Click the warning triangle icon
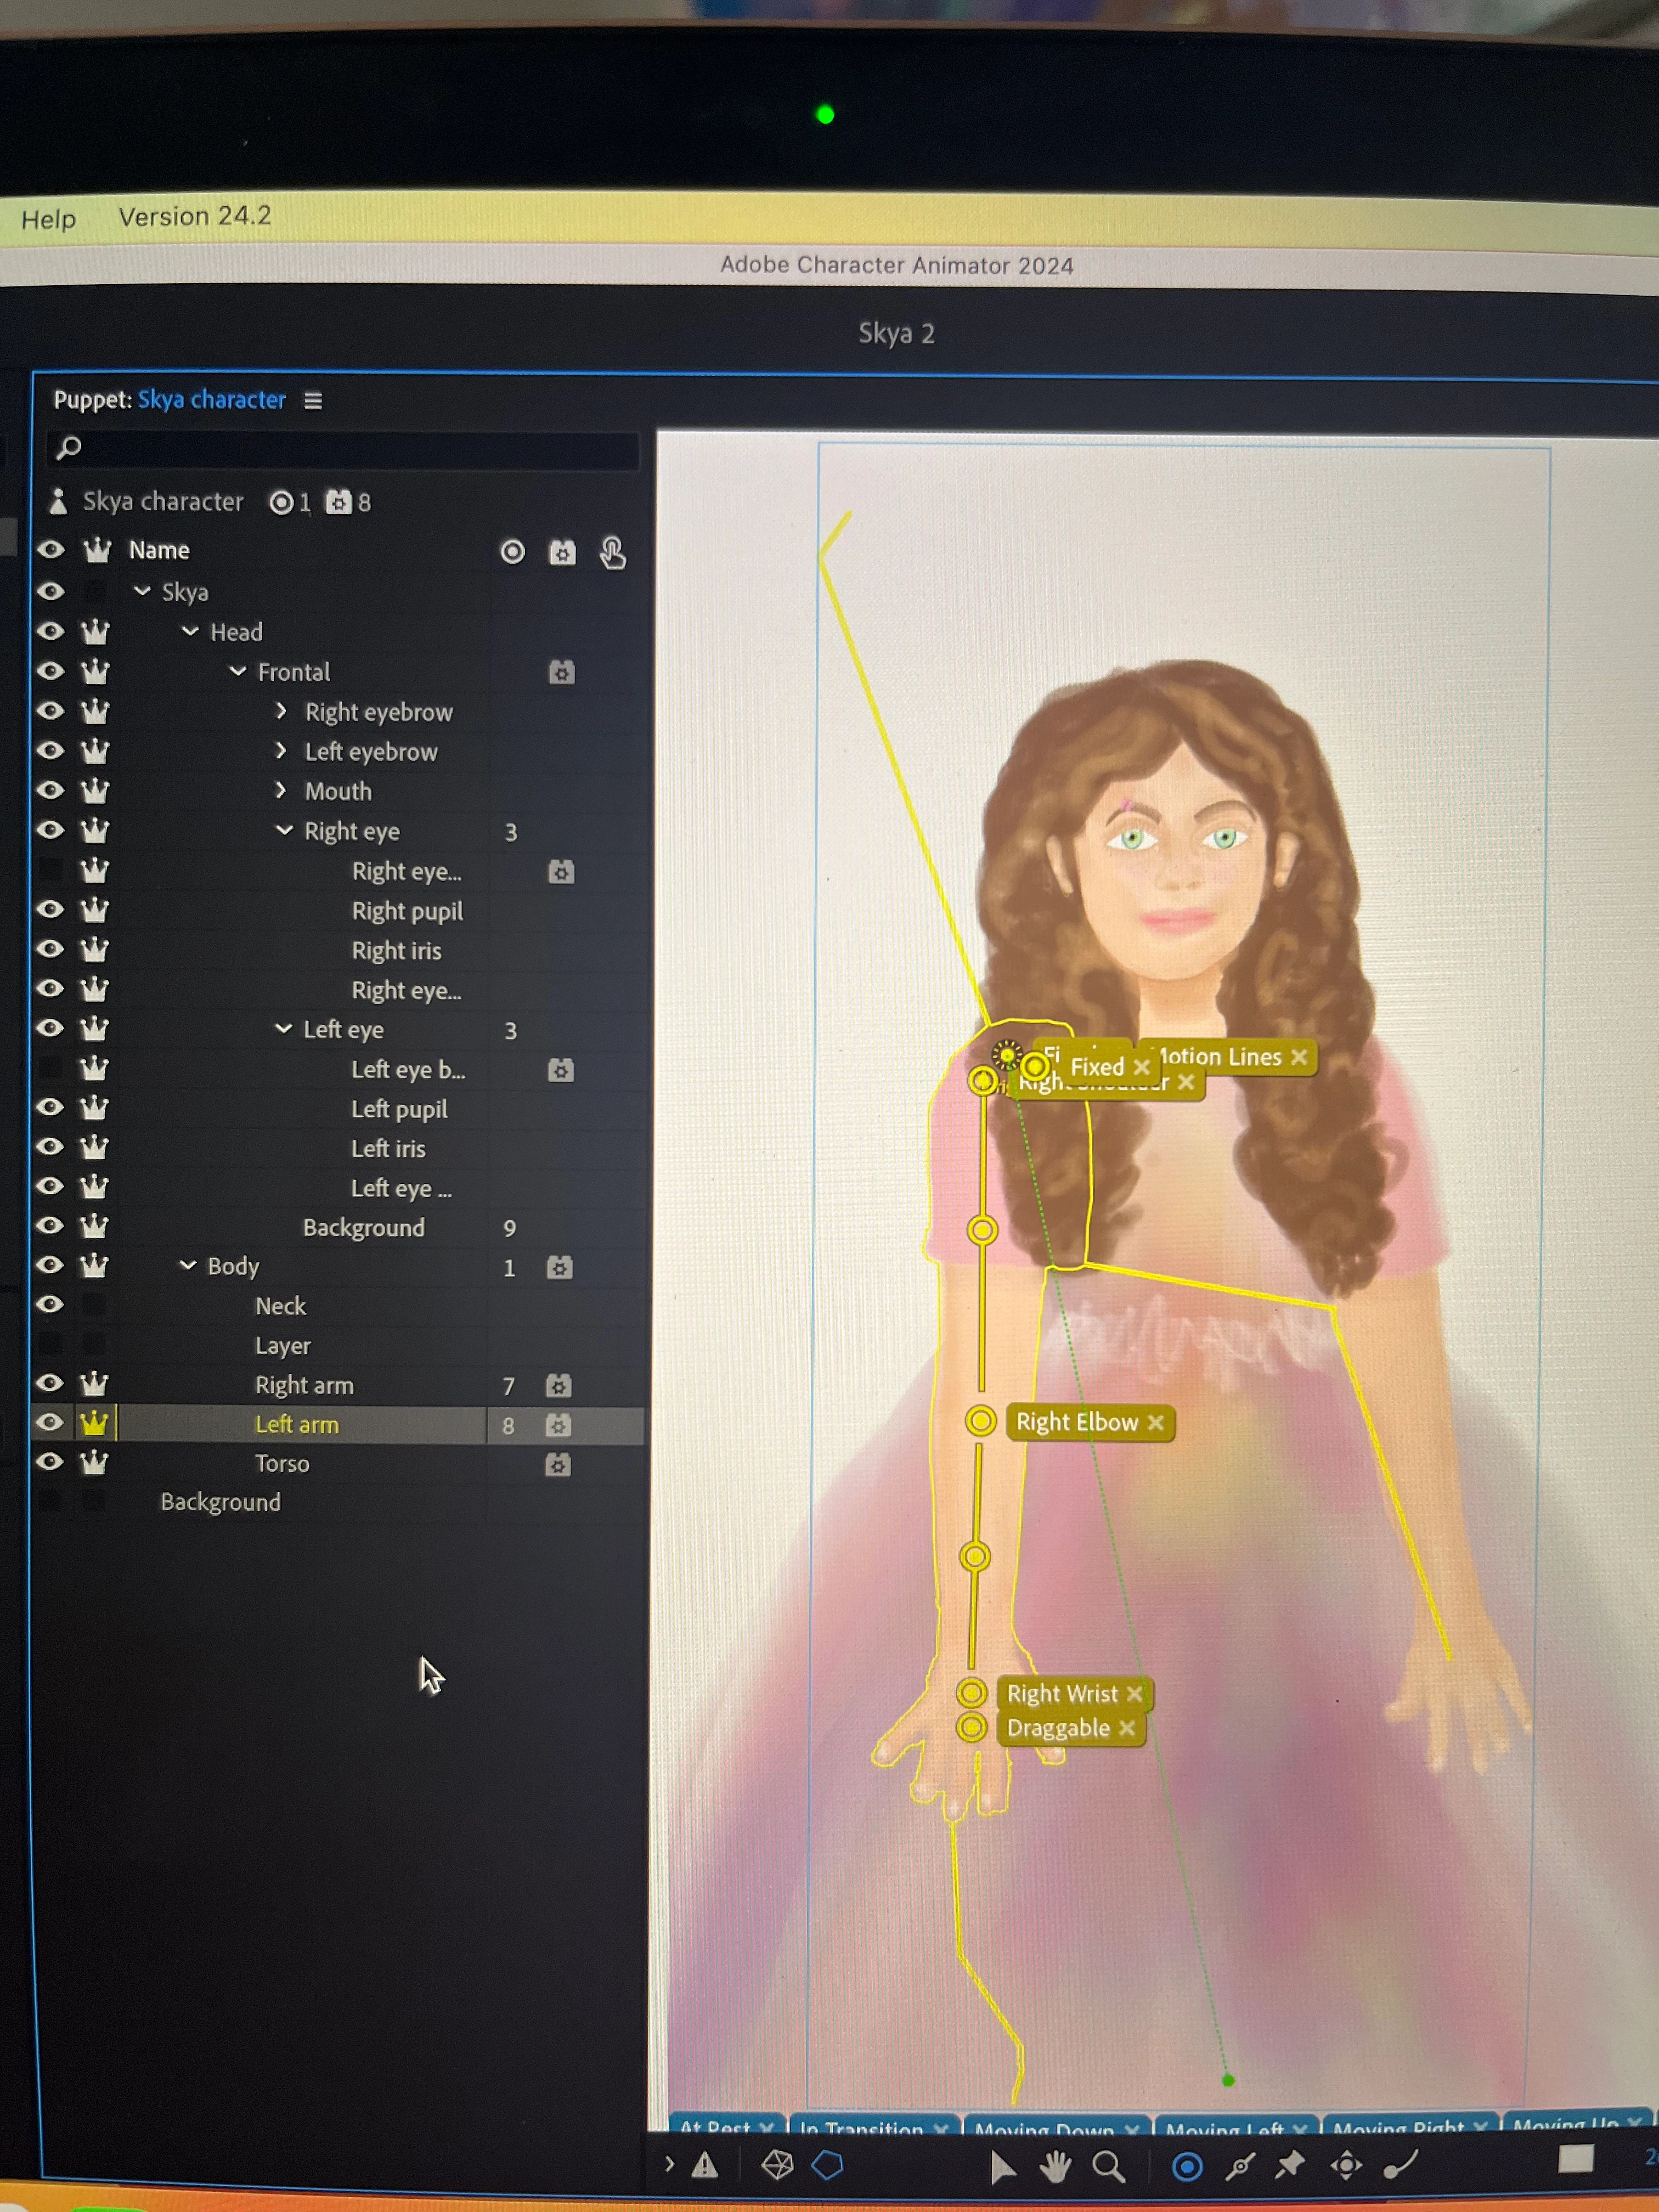Image resolution: width=1659 pixels, height=2212 pixels. 705,2166
